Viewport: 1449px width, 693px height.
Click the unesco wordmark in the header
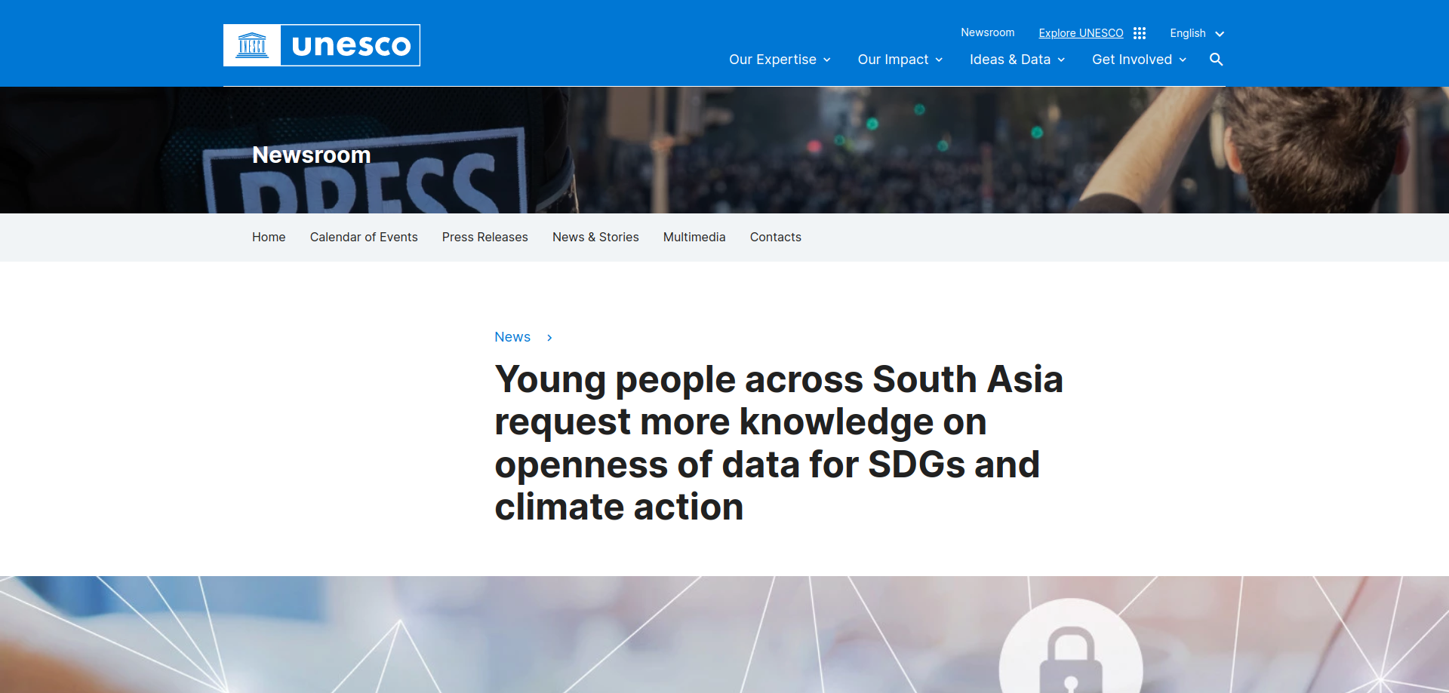[351, 45]
